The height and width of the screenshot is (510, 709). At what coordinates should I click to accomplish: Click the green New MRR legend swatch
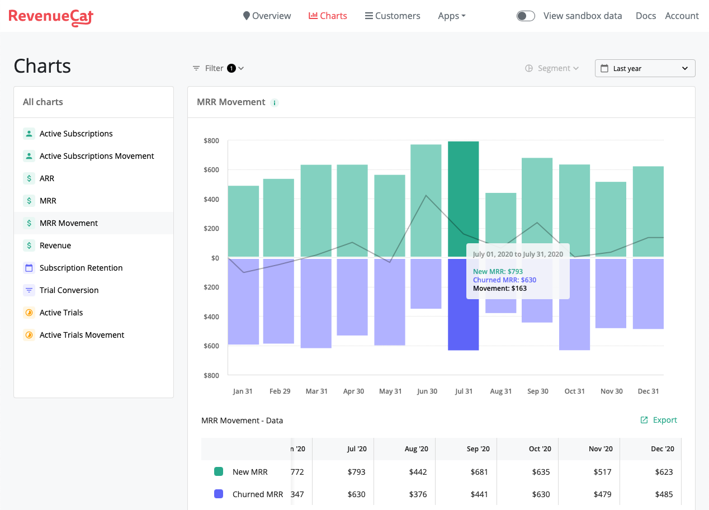pyautogui.click(x=219, y=471)
